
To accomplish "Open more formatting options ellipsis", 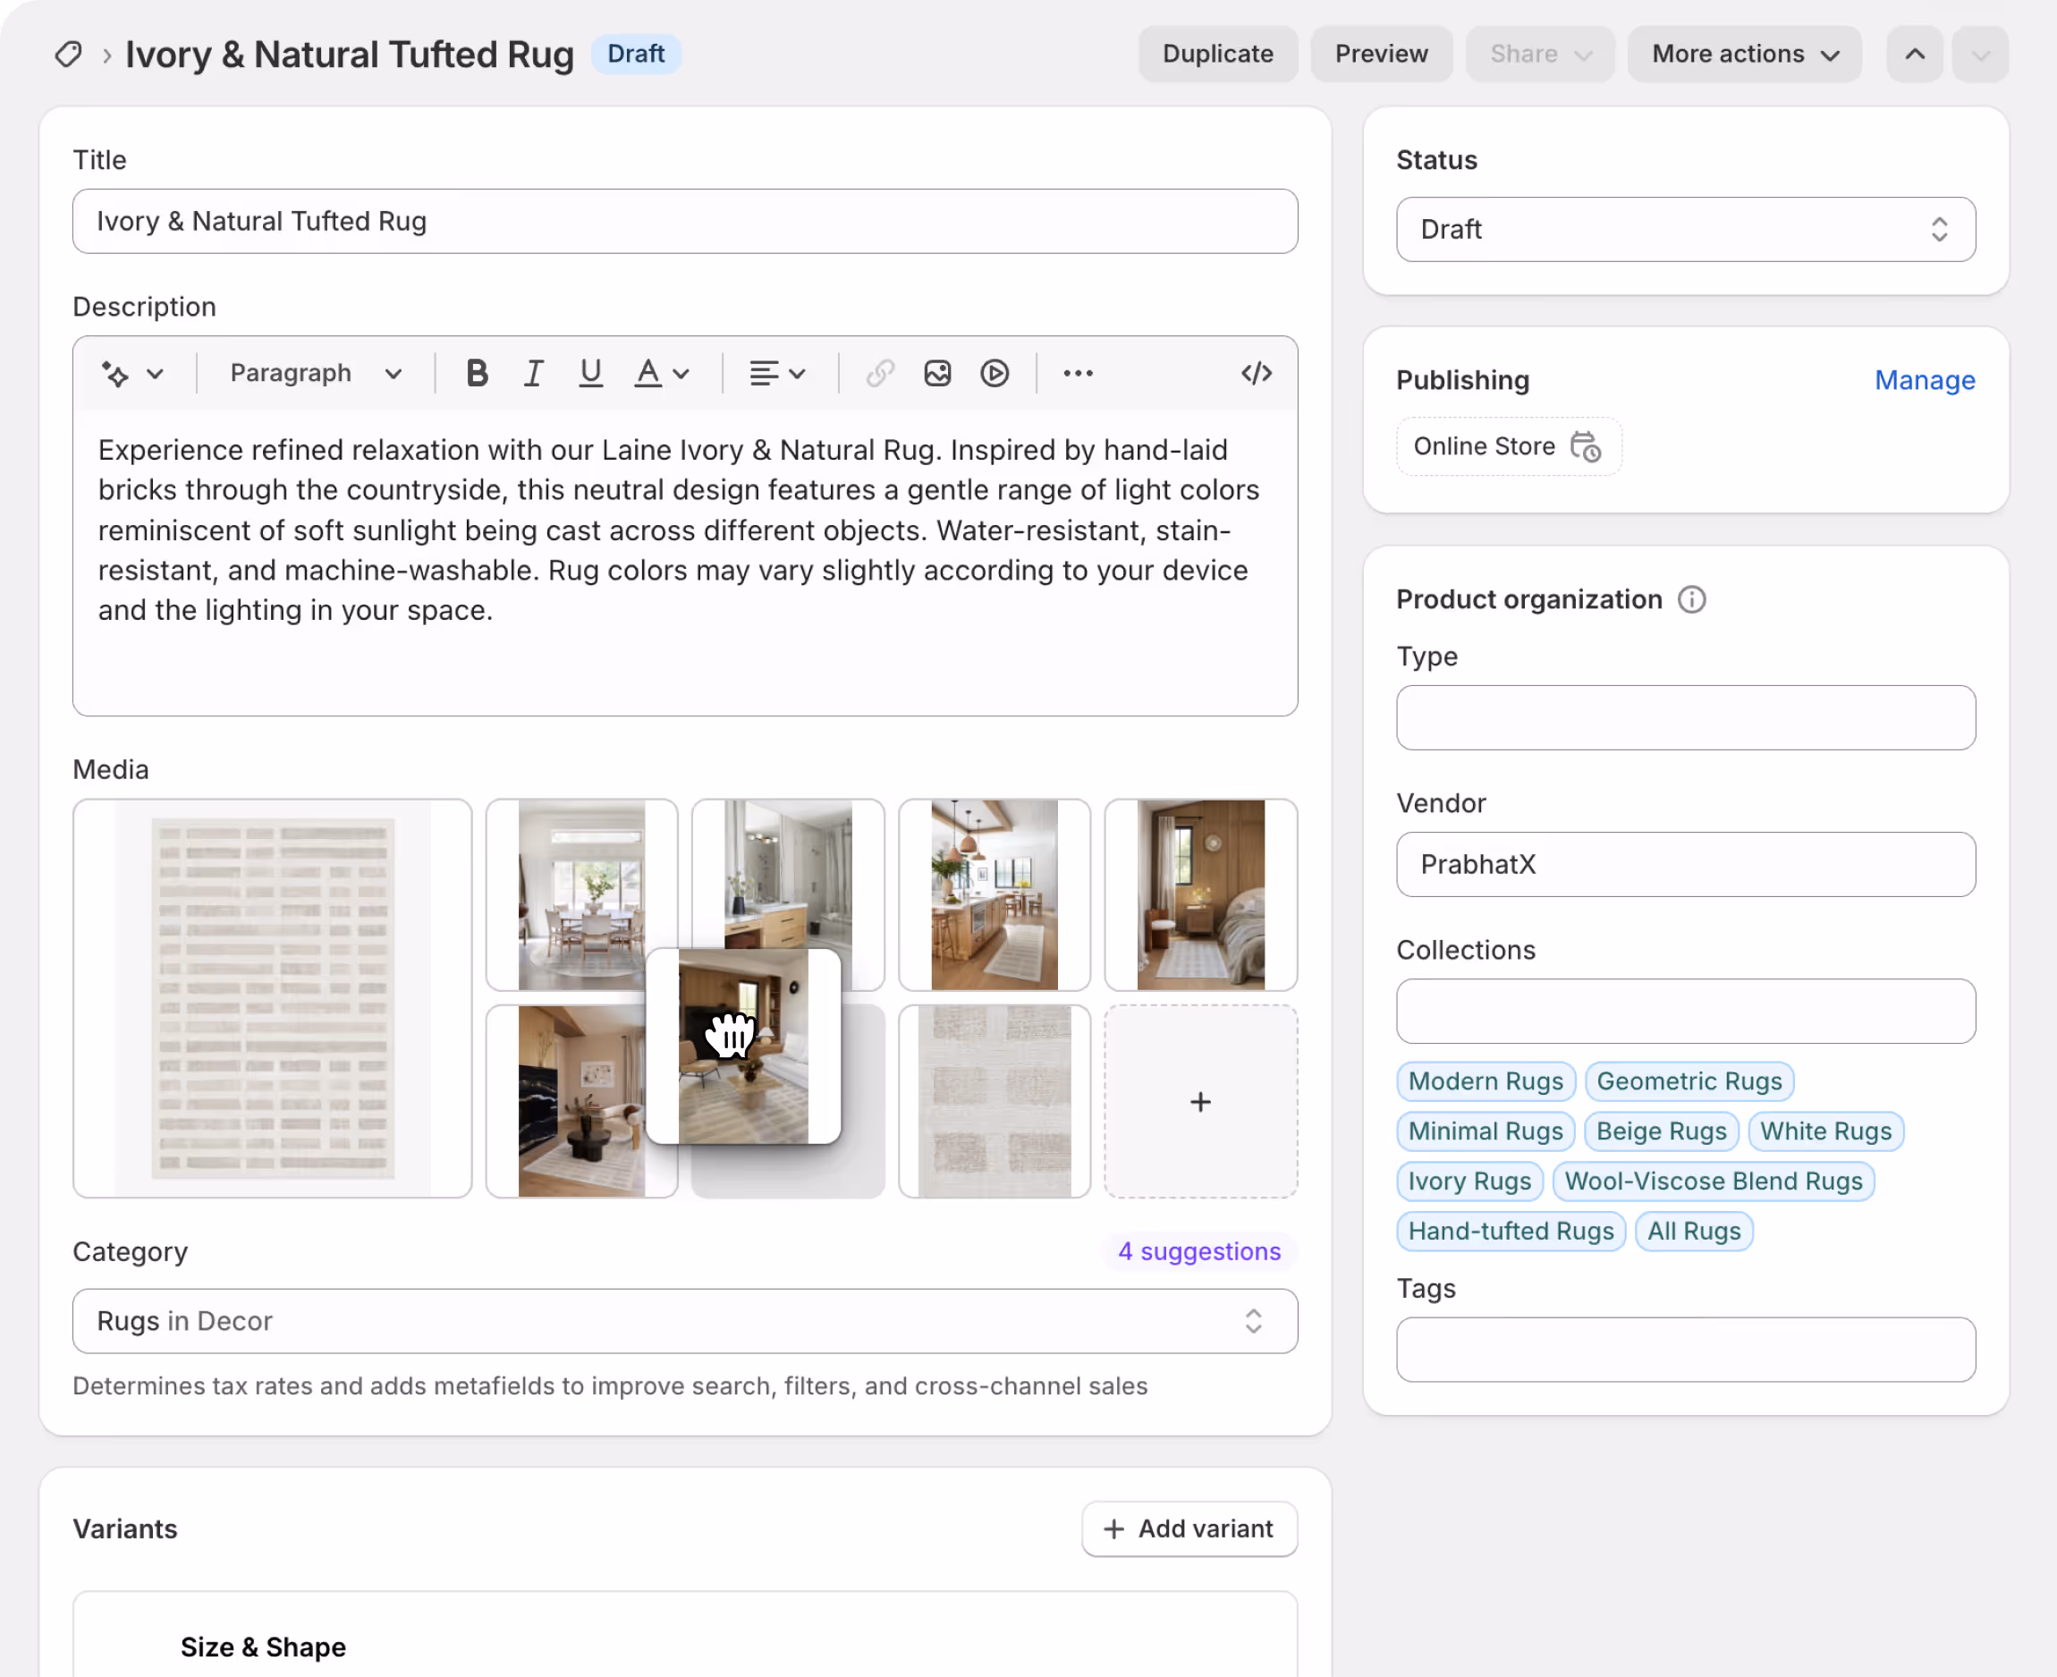I will tap(1078, 373).
